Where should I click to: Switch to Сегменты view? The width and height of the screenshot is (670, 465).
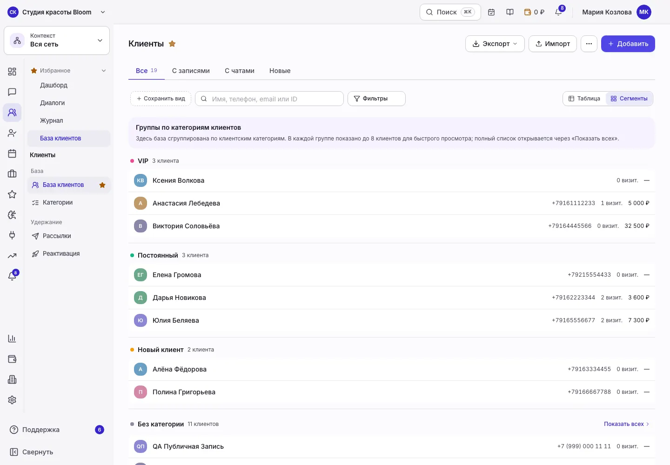point(629,99)
